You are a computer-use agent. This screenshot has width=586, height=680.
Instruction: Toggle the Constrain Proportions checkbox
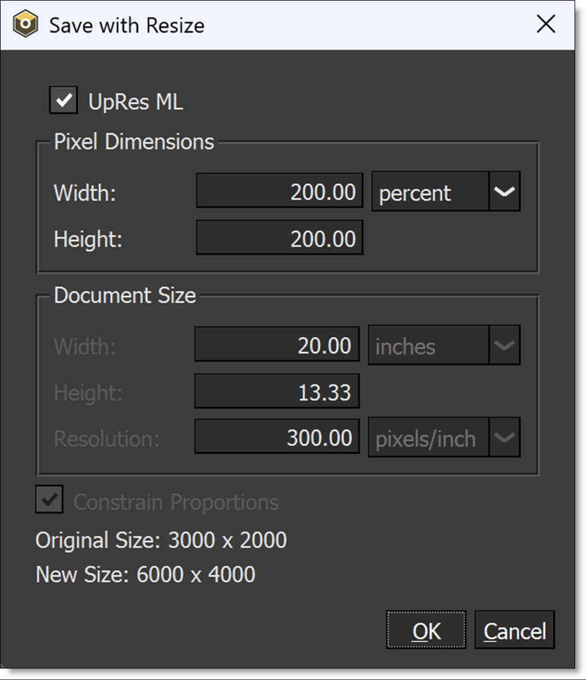point(49,500)
